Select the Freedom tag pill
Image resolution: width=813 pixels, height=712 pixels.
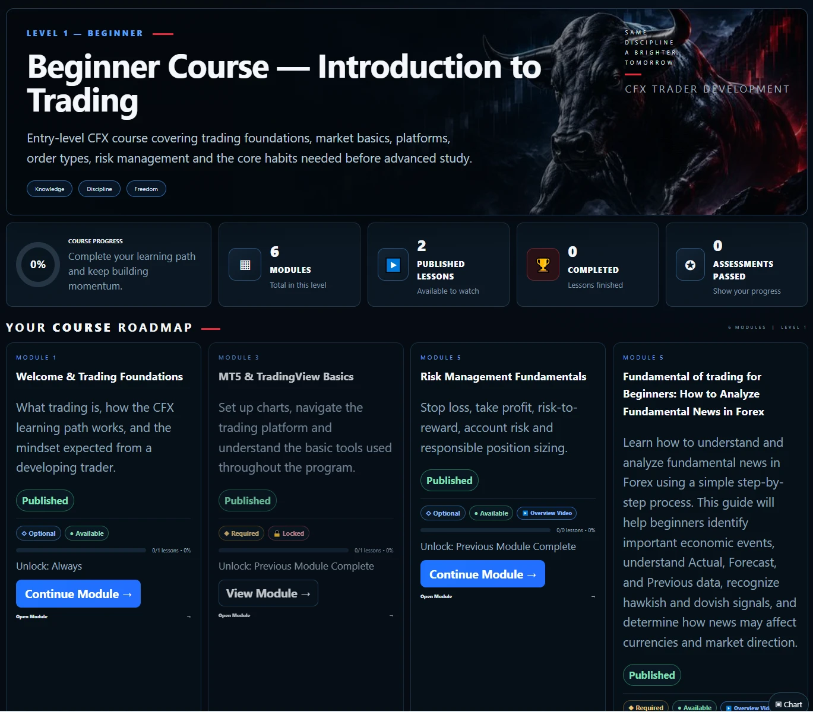pyautogui.click(x=146, y=189)
